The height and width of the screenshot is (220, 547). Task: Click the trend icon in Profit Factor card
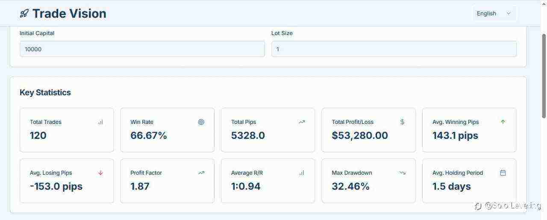[201, 173]
